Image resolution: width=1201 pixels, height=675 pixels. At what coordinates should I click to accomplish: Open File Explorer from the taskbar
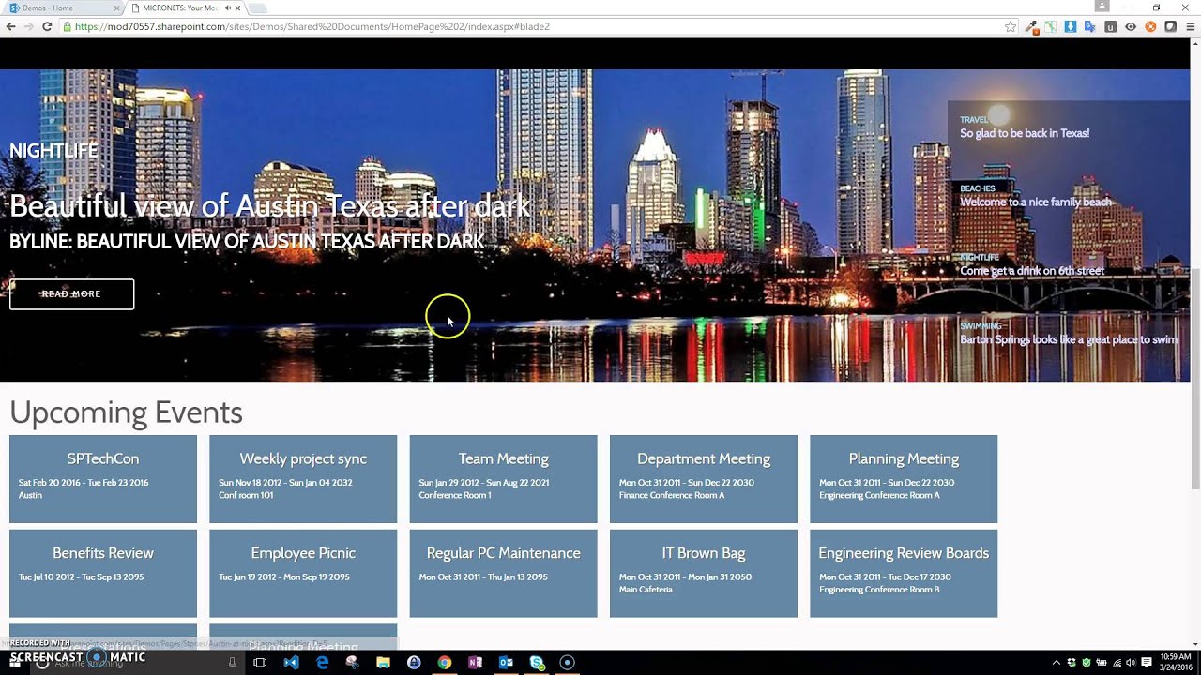point(383,662)
